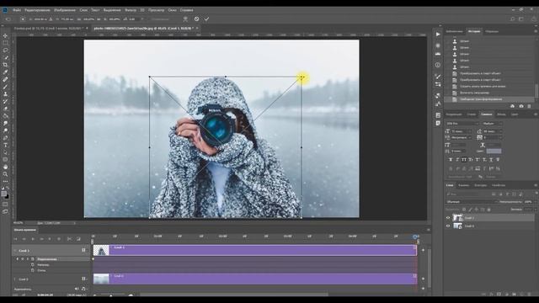Toggle the Transform keyframe stopwatch
The image size is (539, 303).
pos(33,259)
